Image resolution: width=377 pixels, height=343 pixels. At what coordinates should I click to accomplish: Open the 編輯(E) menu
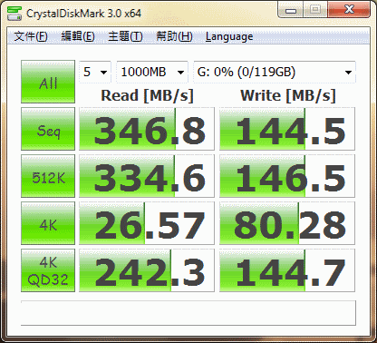(x=78, y=36)
